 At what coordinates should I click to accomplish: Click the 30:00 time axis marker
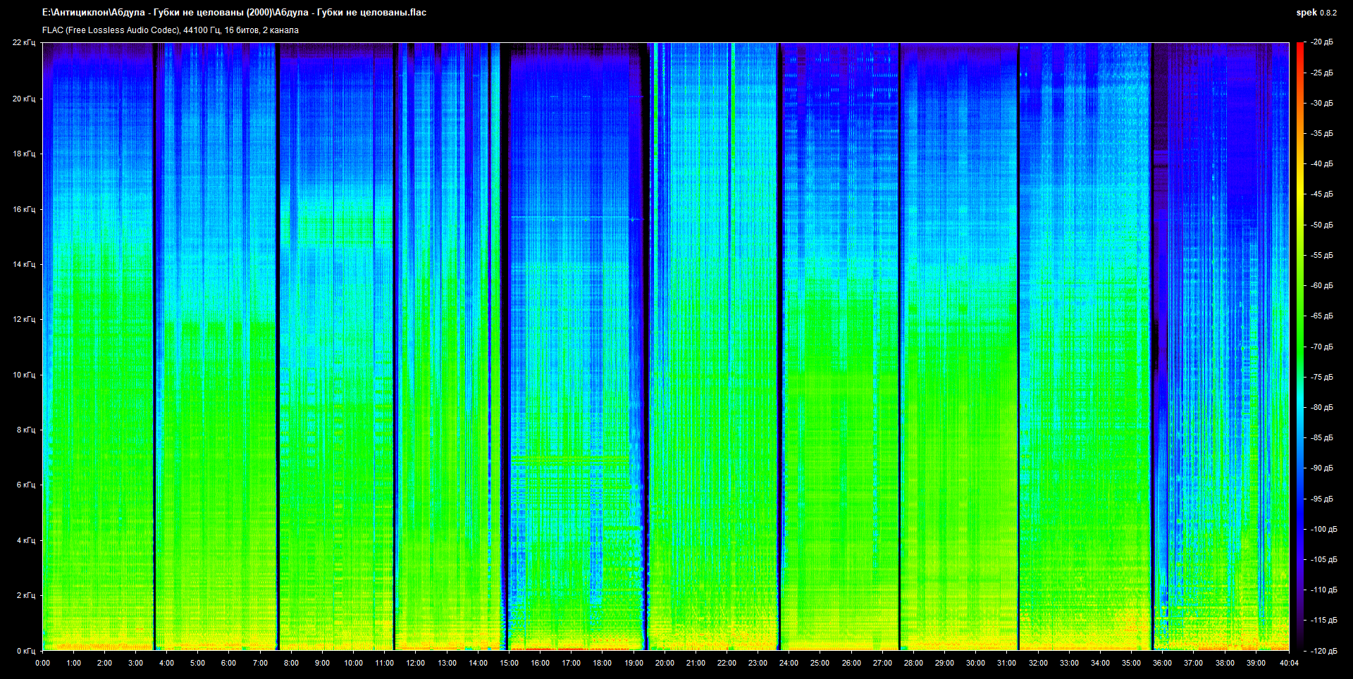click(975, 663)
